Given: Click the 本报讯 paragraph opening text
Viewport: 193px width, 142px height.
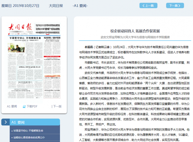Looking at the screenshot, I should [x=89, y=47].
